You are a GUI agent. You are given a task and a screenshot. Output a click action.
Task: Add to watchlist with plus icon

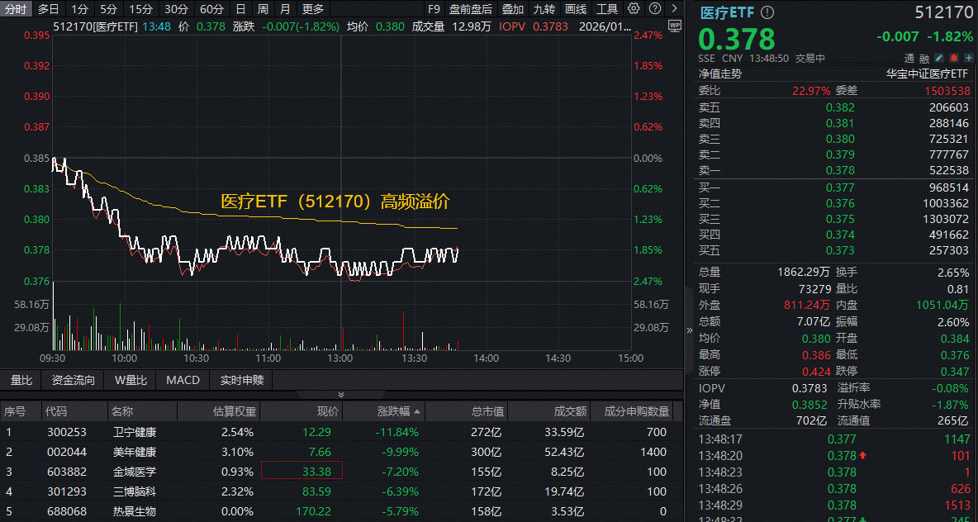(968, 58)
